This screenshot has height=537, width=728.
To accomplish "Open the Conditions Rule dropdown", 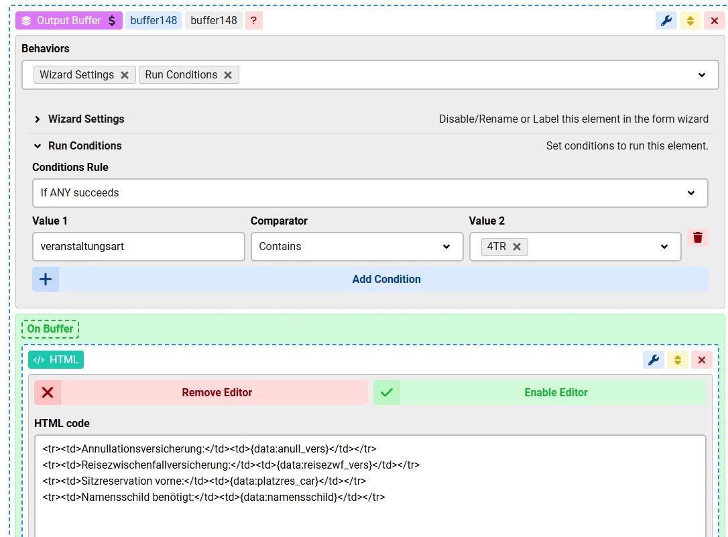I will click(x=370, y=193).
